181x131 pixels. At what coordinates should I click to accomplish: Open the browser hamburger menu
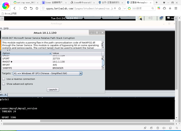point(176,8)
